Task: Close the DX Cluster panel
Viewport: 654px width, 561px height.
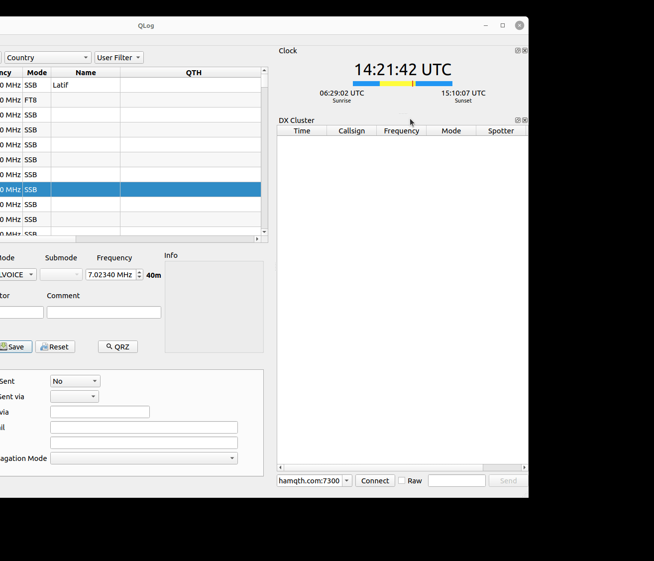Action: [525, 120]
